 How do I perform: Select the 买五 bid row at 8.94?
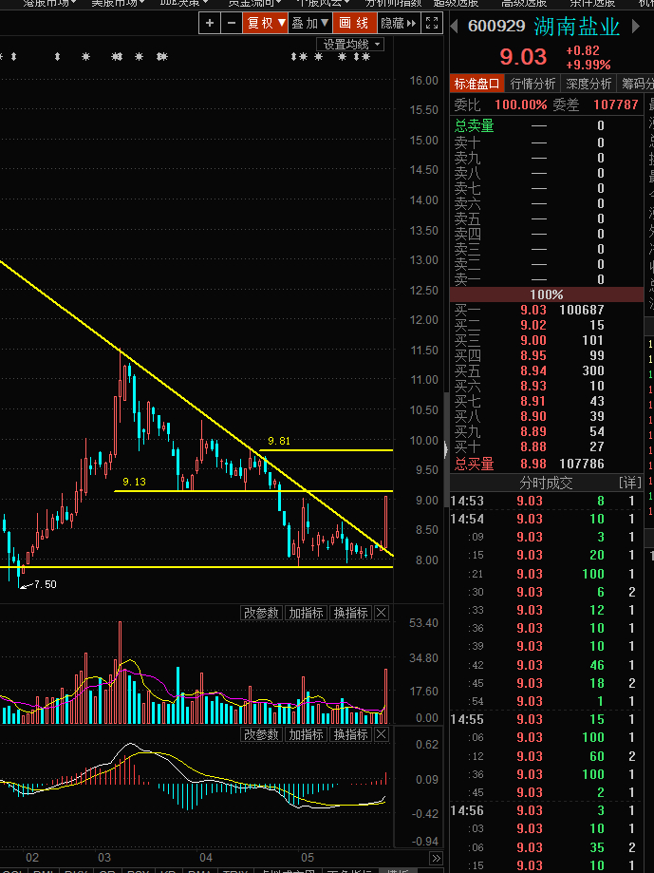[546, 370]
